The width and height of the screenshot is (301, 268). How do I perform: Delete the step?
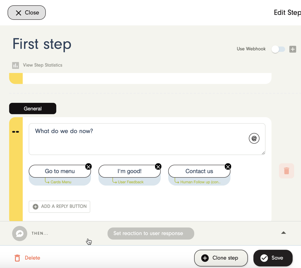click(x=27, y=258)
